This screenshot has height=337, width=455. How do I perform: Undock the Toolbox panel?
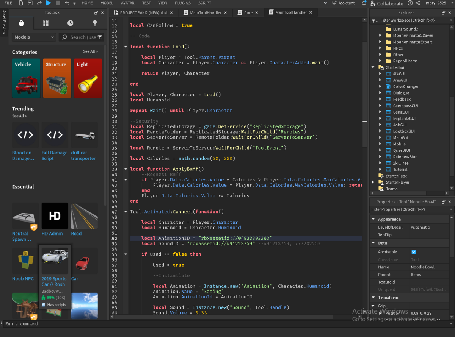coord(96,12)
